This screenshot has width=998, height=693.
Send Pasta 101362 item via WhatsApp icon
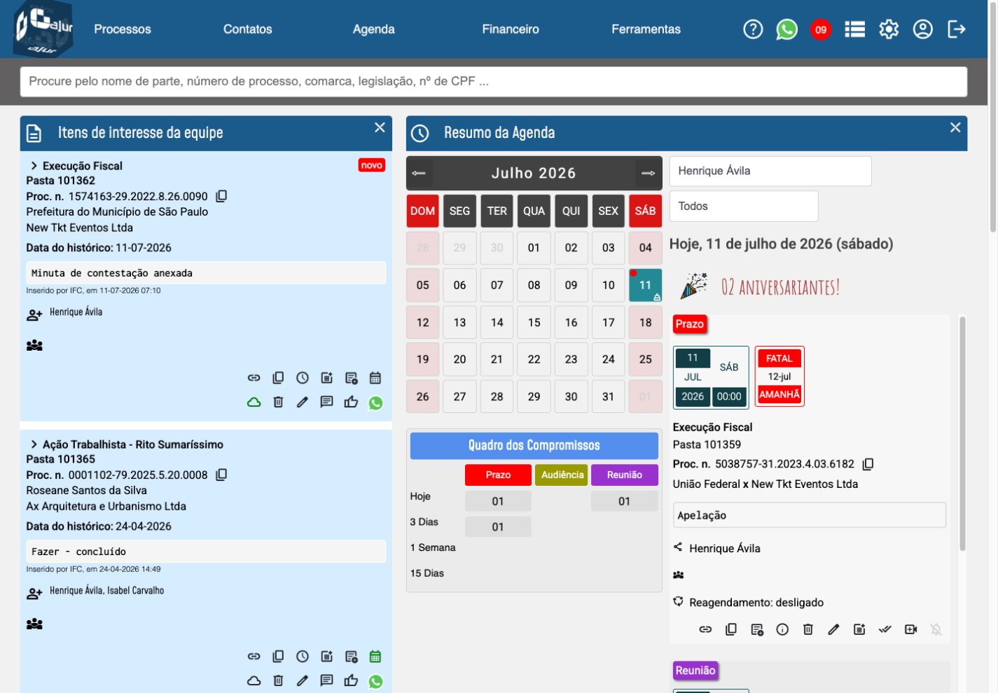[376, 403]
